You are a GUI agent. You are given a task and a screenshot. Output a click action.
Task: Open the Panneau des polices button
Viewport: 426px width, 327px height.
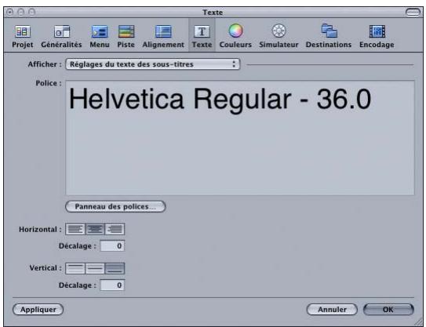click(x=115, y=206)
